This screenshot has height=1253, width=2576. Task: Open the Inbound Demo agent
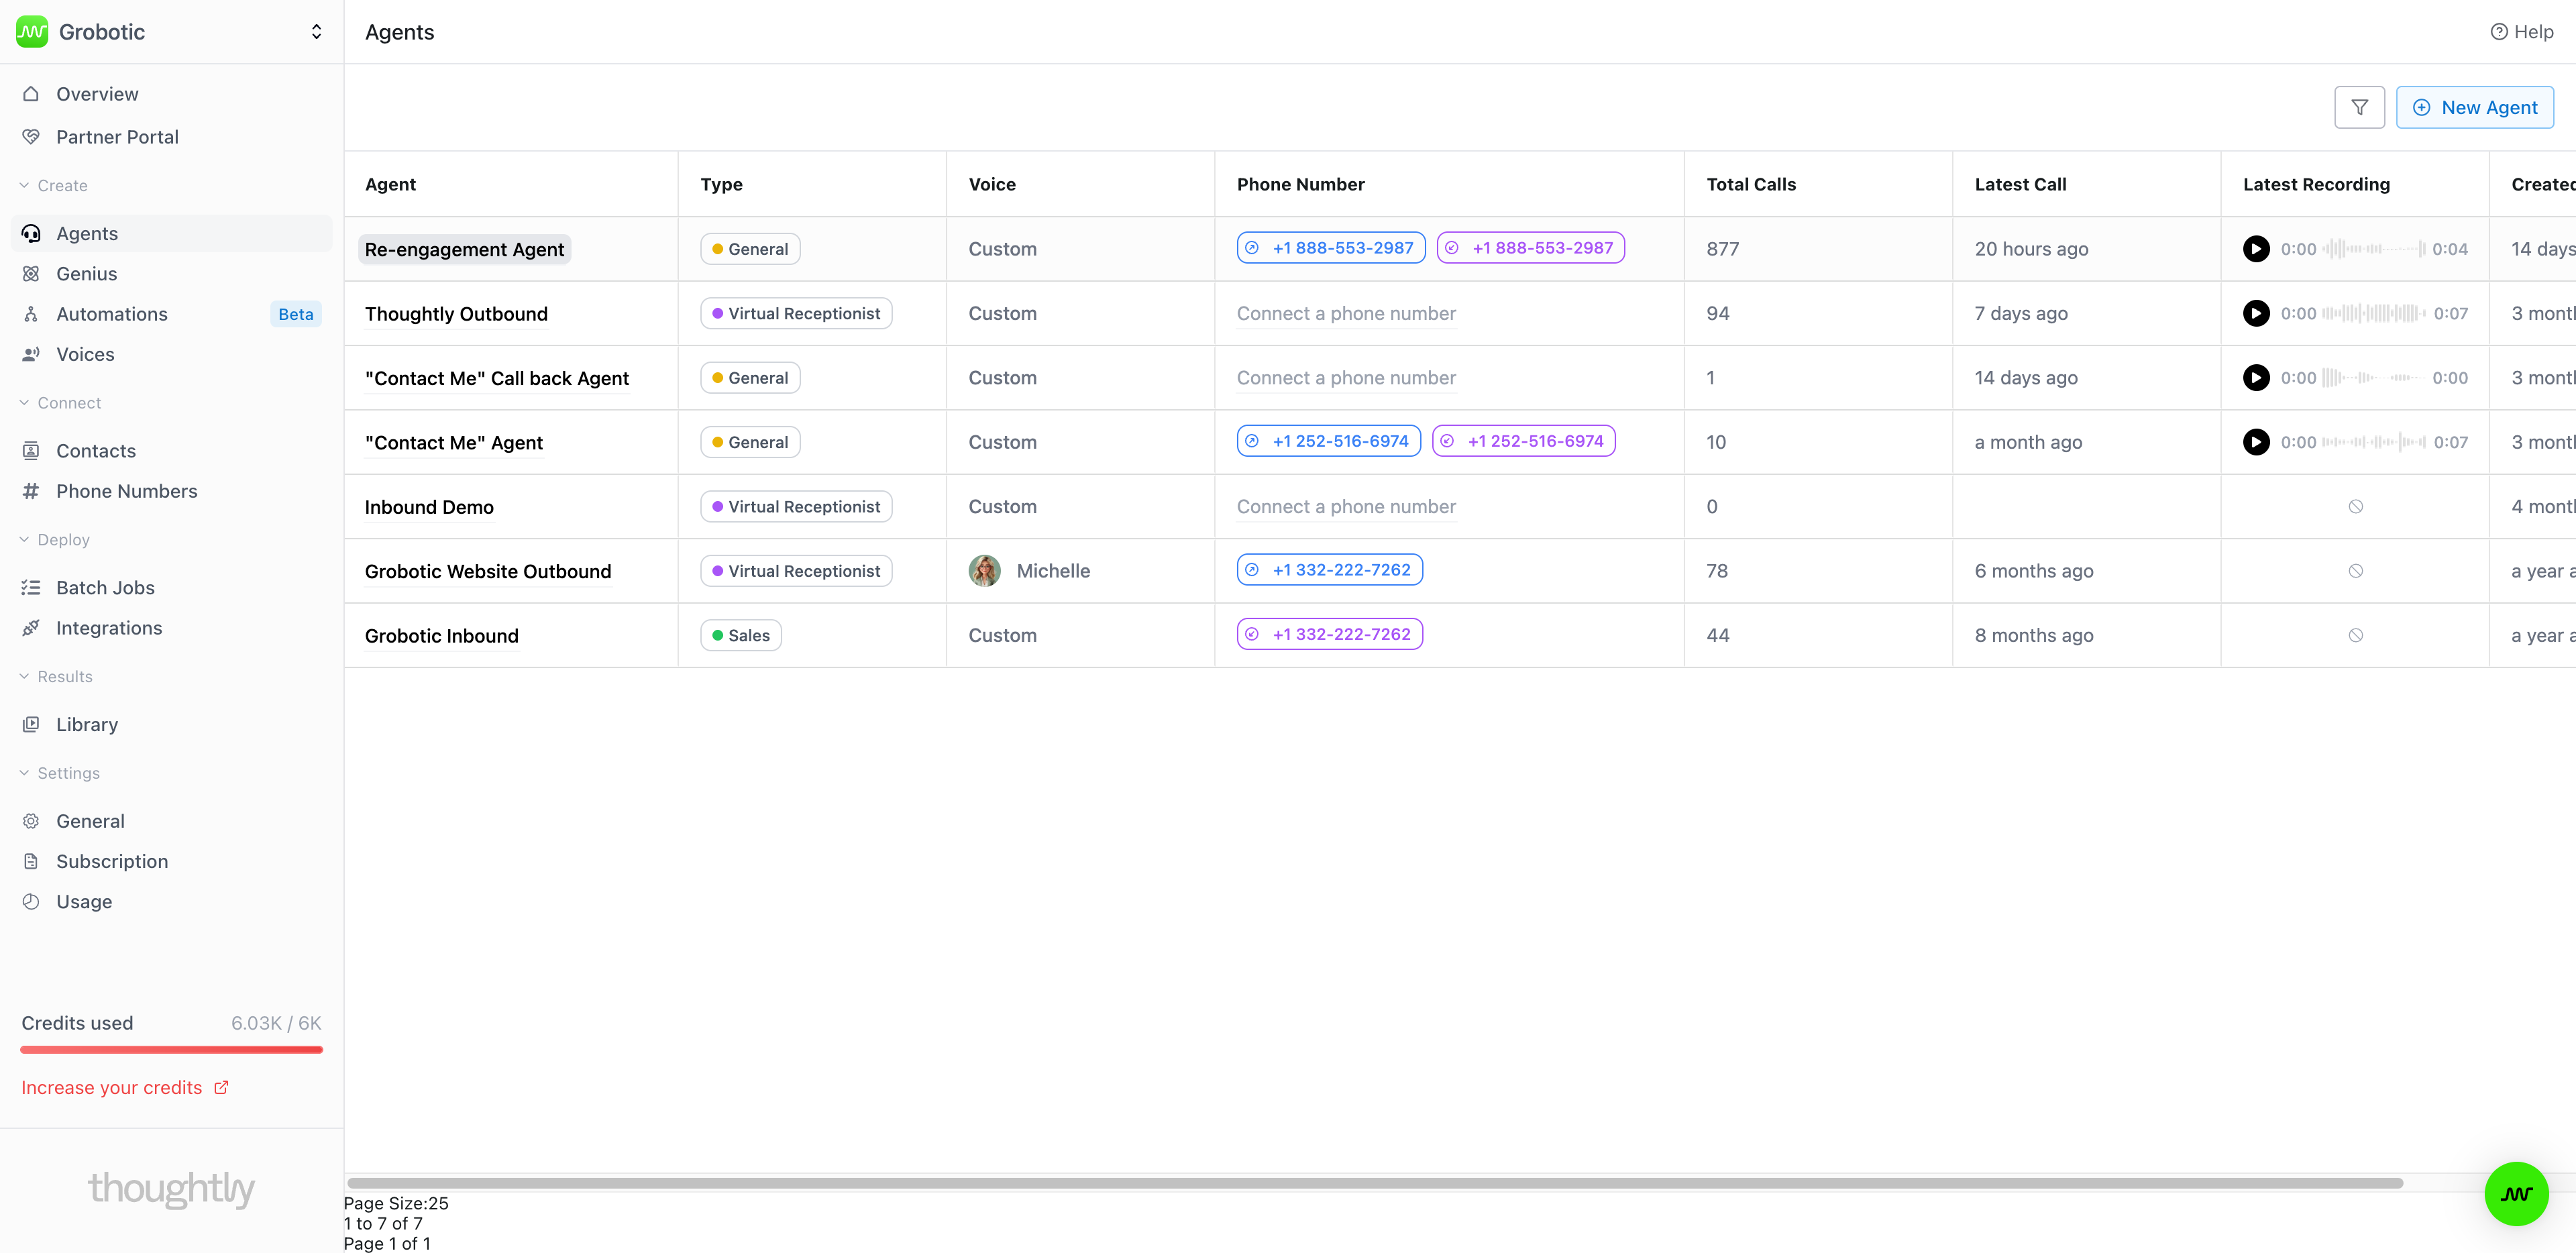429,507
